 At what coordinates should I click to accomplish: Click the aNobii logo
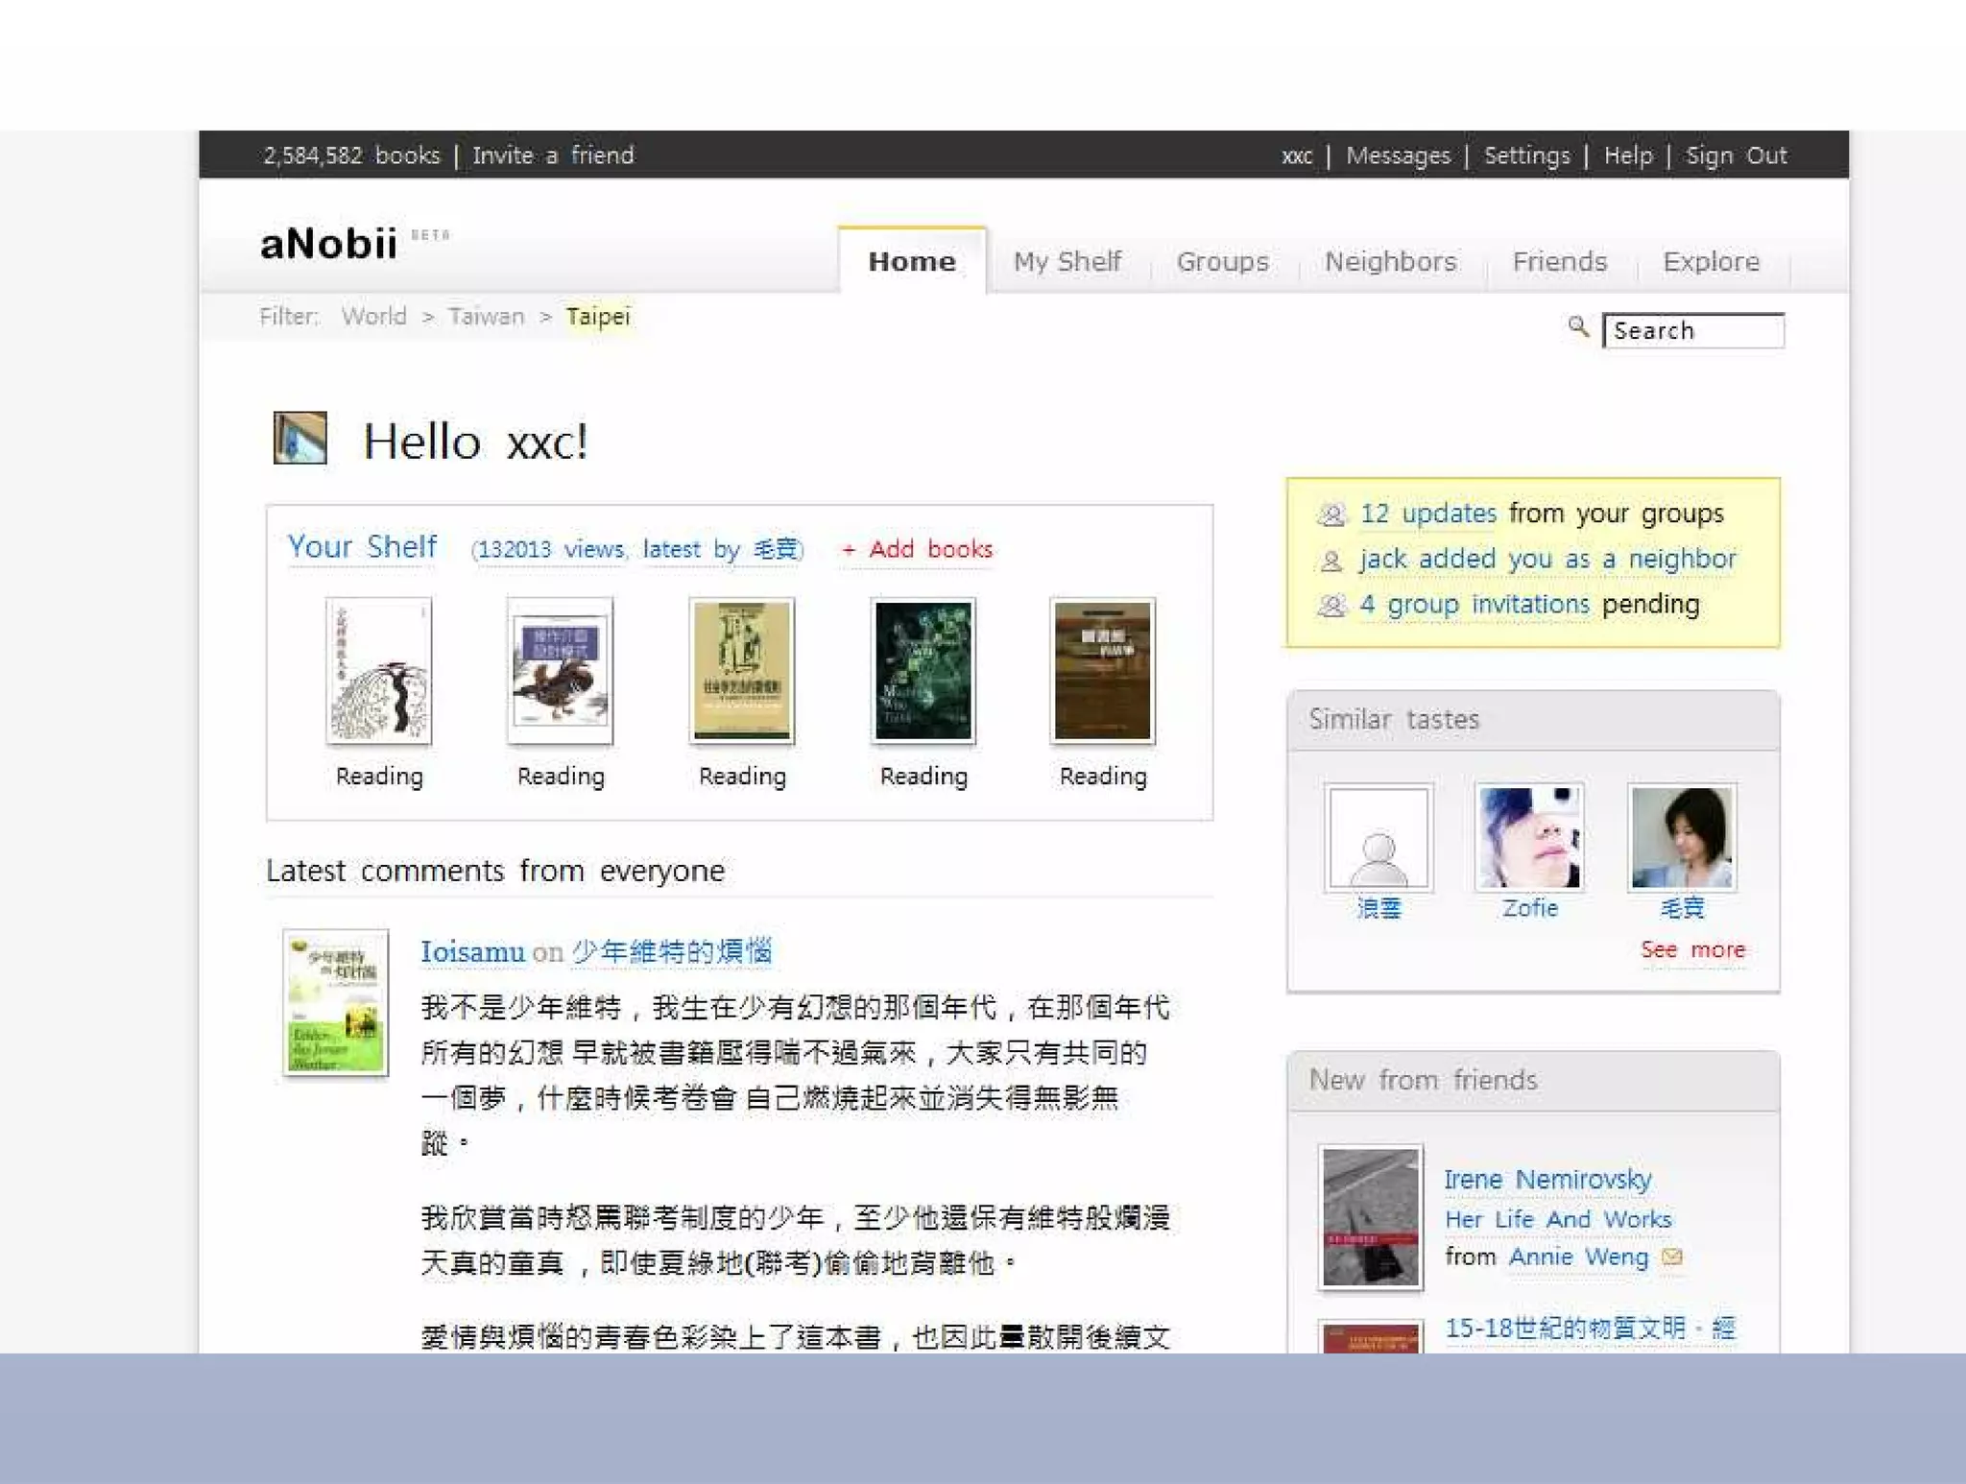tap(329, 244)
